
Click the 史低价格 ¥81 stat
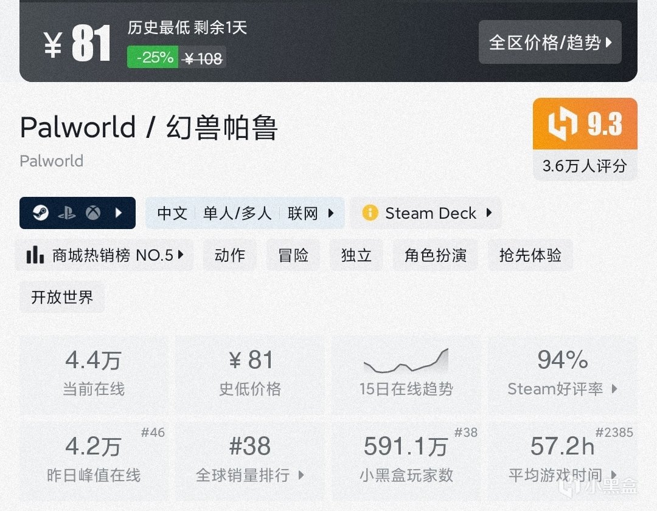(x=250, y=375)
